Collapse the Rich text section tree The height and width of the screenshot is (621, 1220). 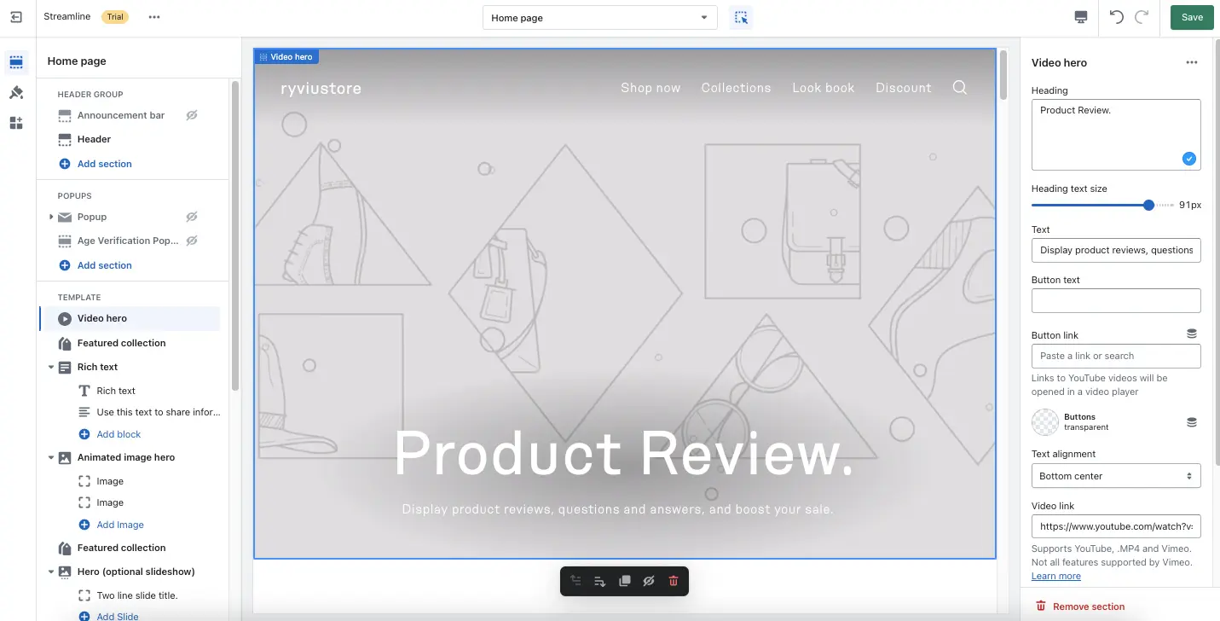50,367
